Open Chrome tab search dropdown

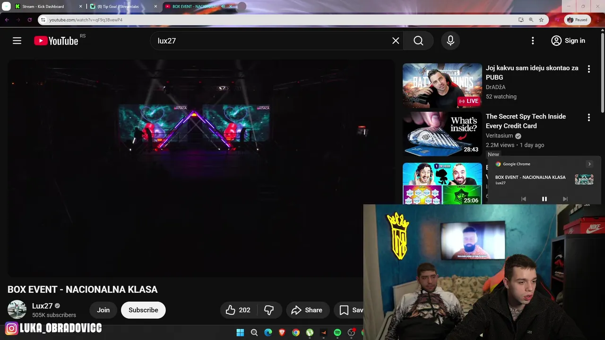tap(6, 7)
